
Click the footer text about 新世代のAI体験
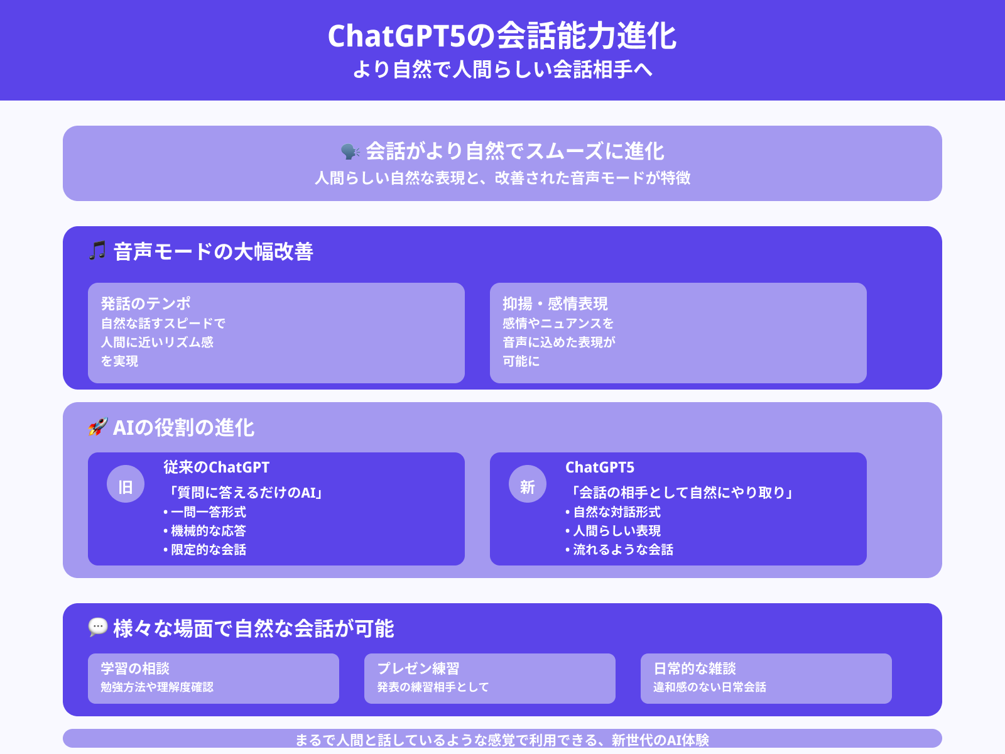point(502,740)
